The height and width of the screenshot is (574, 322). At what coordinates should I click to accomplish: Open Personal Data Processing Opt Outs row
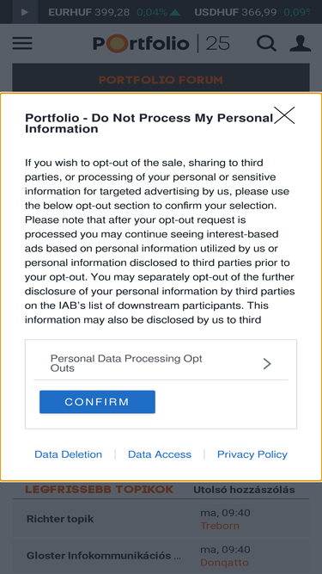161,363
